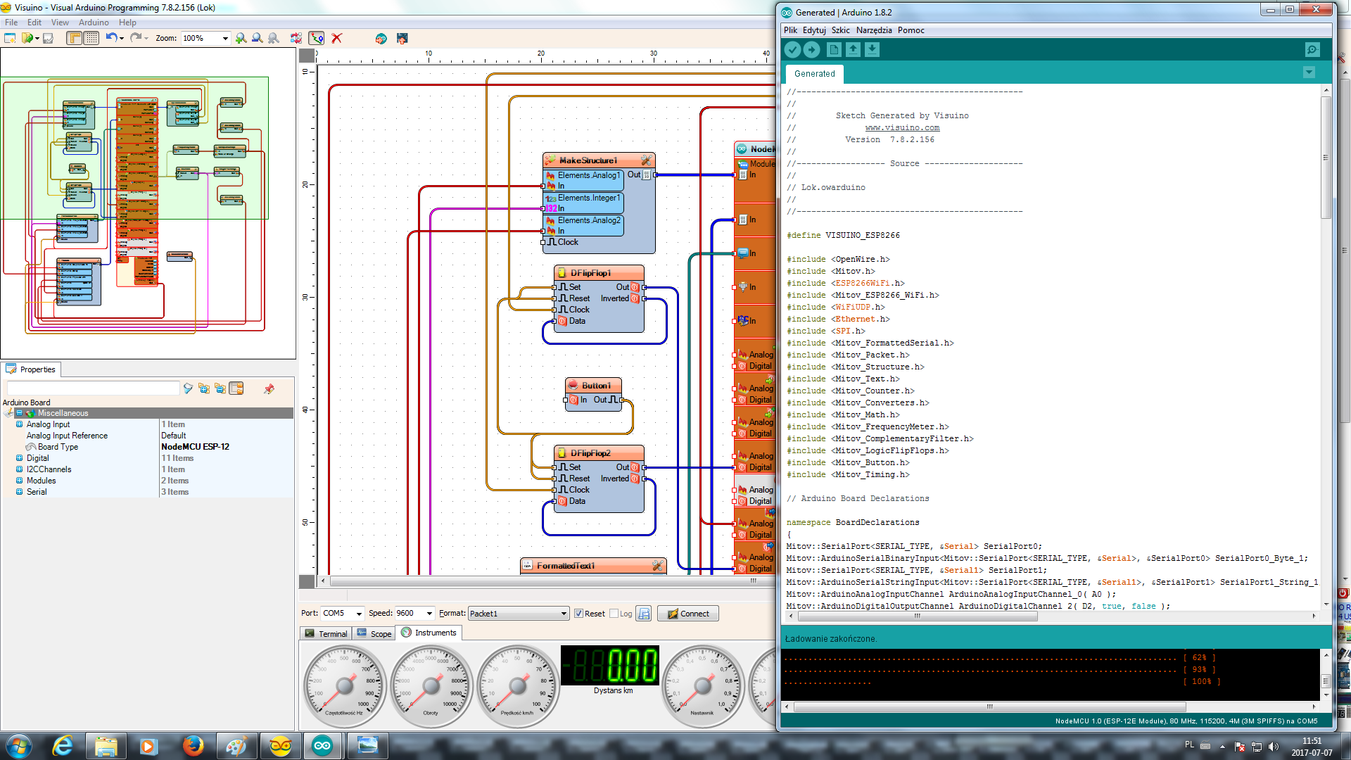Screen dimensions: 1351x760
Task: Expand the Digital property node
Action: click(x=19, y=458)
